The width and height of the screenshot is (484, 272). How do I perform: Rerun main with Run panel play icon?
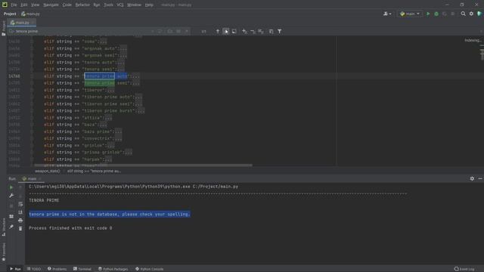point(11,187)
